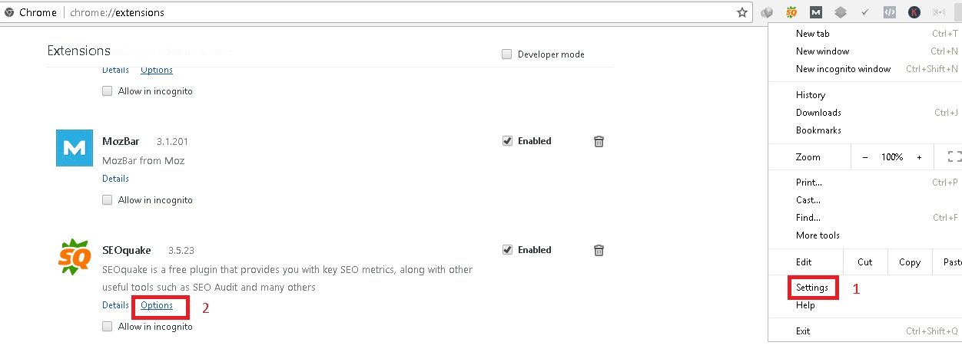Select New incognito window menu item
Viewport: 962px width, 352px height.
(x=843, y=69)
